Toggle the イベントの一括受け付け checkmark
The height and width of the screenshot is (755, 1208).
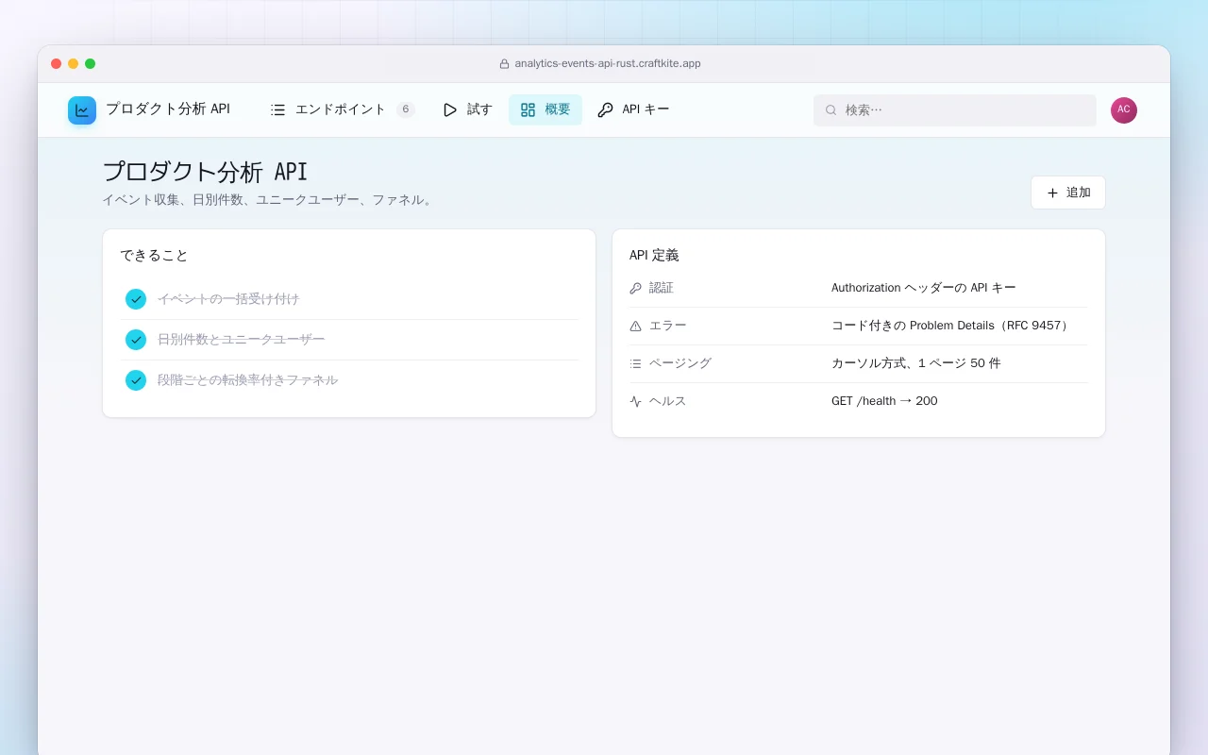pyautogui.click(x=136, y=299)
